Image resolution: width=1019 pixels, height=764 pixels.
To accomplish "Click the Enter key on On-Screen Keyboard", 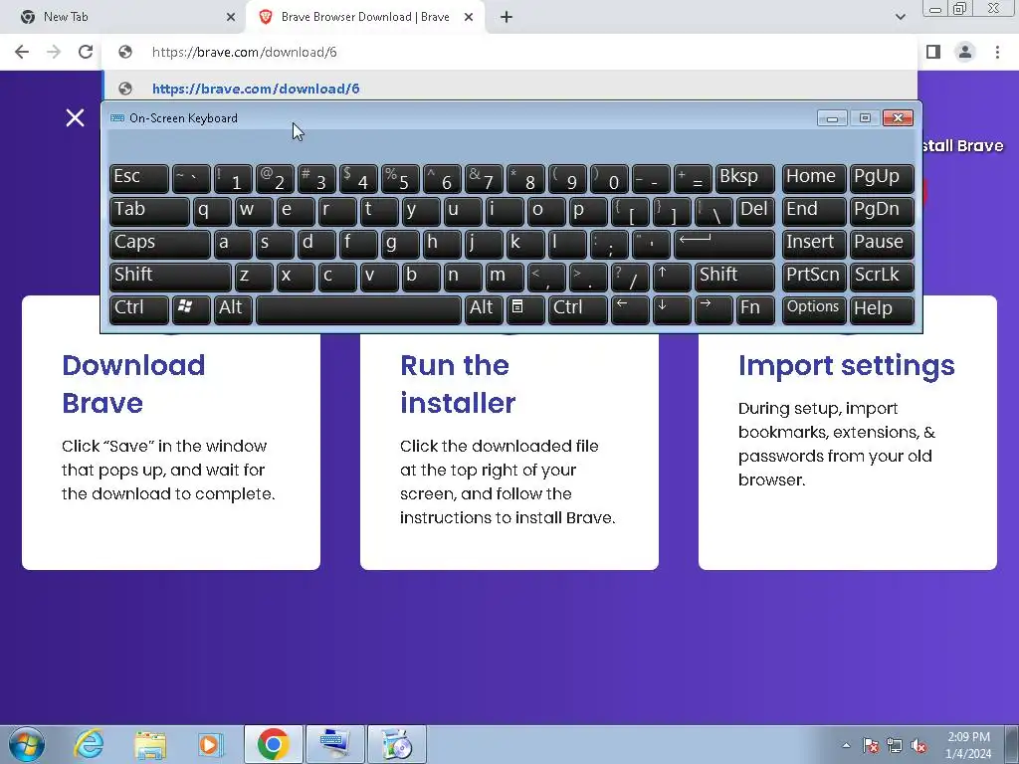I will [723, 244].
